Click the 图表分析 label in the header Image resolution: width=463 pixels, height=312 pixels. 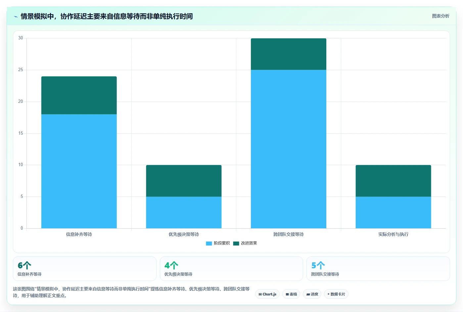click(x=440, y=16)
